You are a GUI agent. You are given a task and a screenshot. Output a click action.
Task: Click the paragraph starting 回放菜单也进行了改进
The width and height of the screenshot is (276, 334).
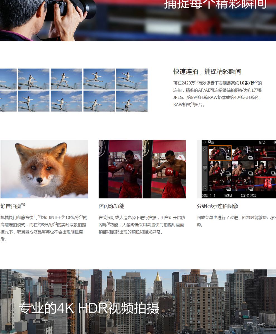[x=236, y=221]
